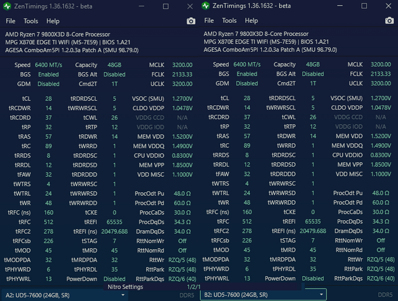Open Help menu in right window
Screen dimensions: 398x301
(x=251, y=21)
